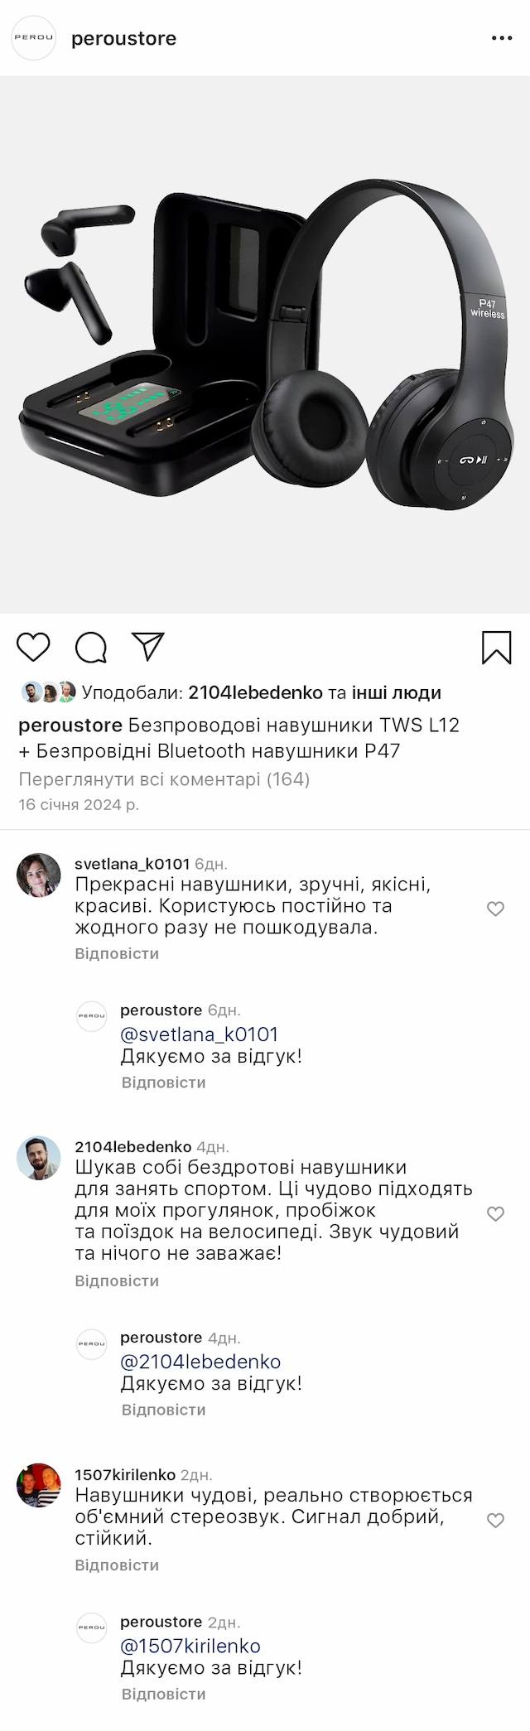Like svetlana_k0101's comment

[495, 909]
